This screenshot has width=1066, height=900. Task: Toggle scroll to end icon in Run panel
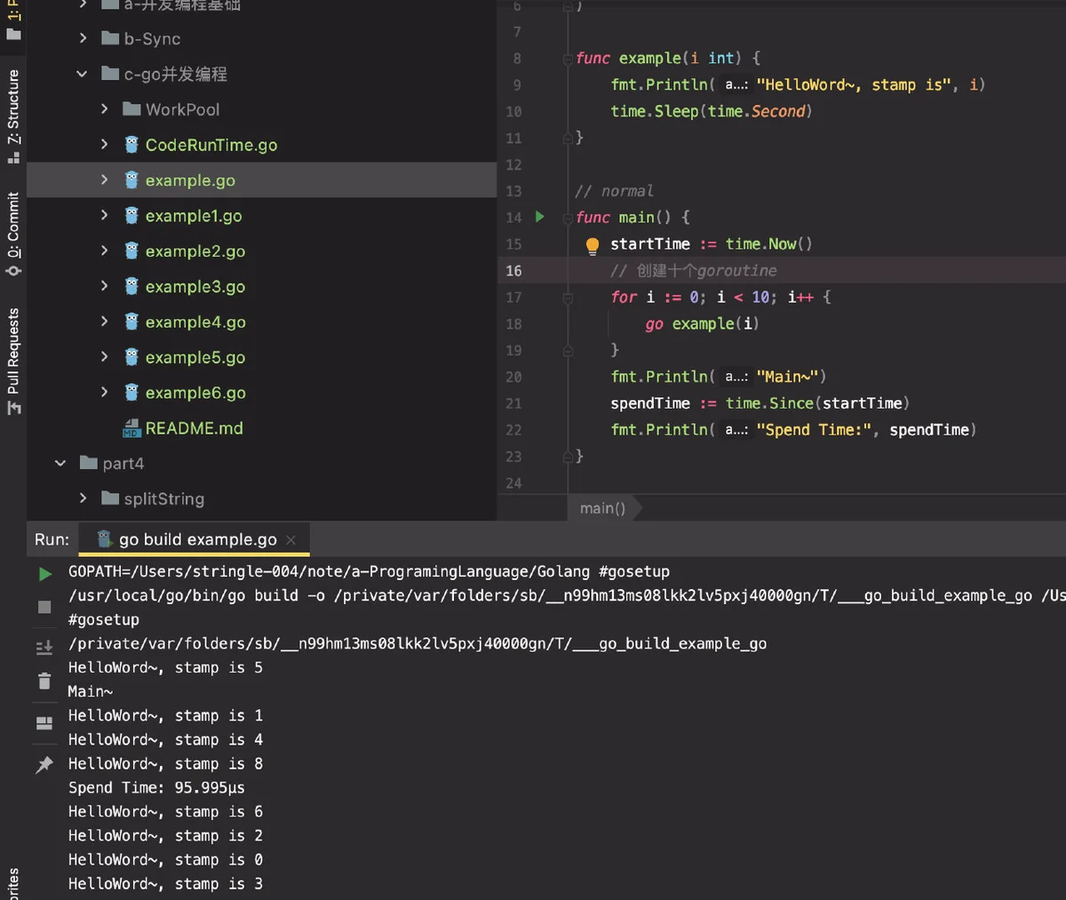coord(44,649)
